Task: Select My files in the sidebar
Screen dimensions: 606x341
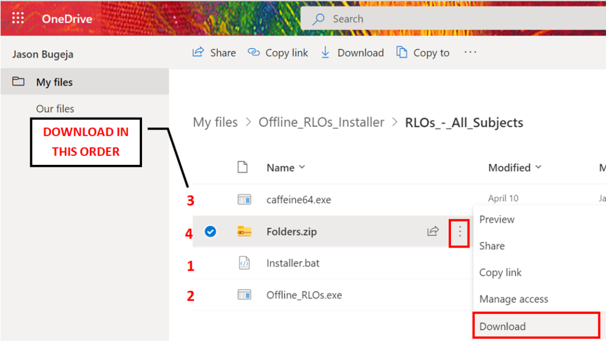Action: pos(54,82)
